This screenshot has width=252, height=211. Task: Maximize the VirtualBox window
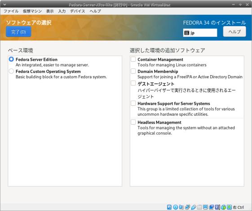[240, 4]
